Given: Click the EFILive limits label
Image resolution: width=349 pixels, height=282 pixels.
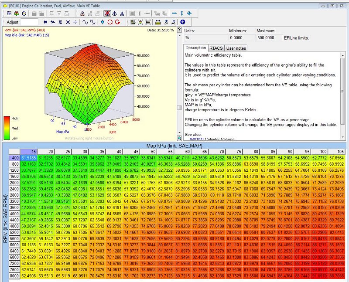Looking at the screenshot, I should pyautogui.click(x=296, y=38).
